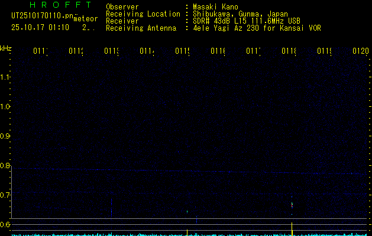
Task: Click the 0120 time marker
Action: click(360, 52)
